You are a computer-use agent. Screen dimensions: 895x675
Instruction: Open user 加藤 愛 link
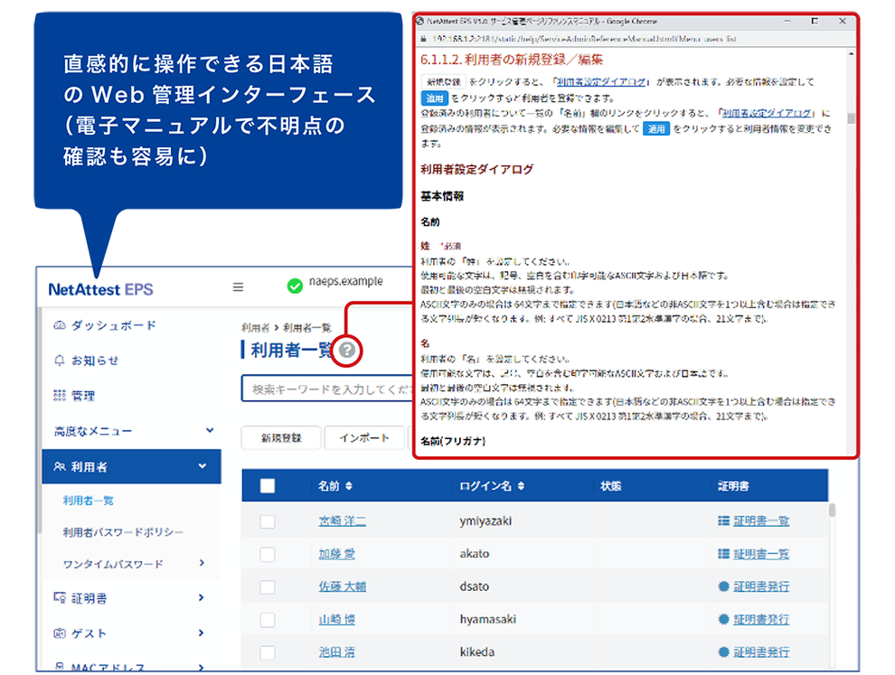337,554
